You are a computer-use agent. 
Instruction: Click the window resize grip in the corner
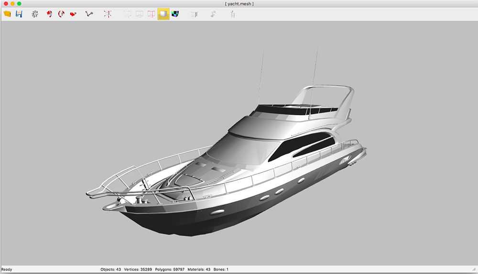(474, 270)
